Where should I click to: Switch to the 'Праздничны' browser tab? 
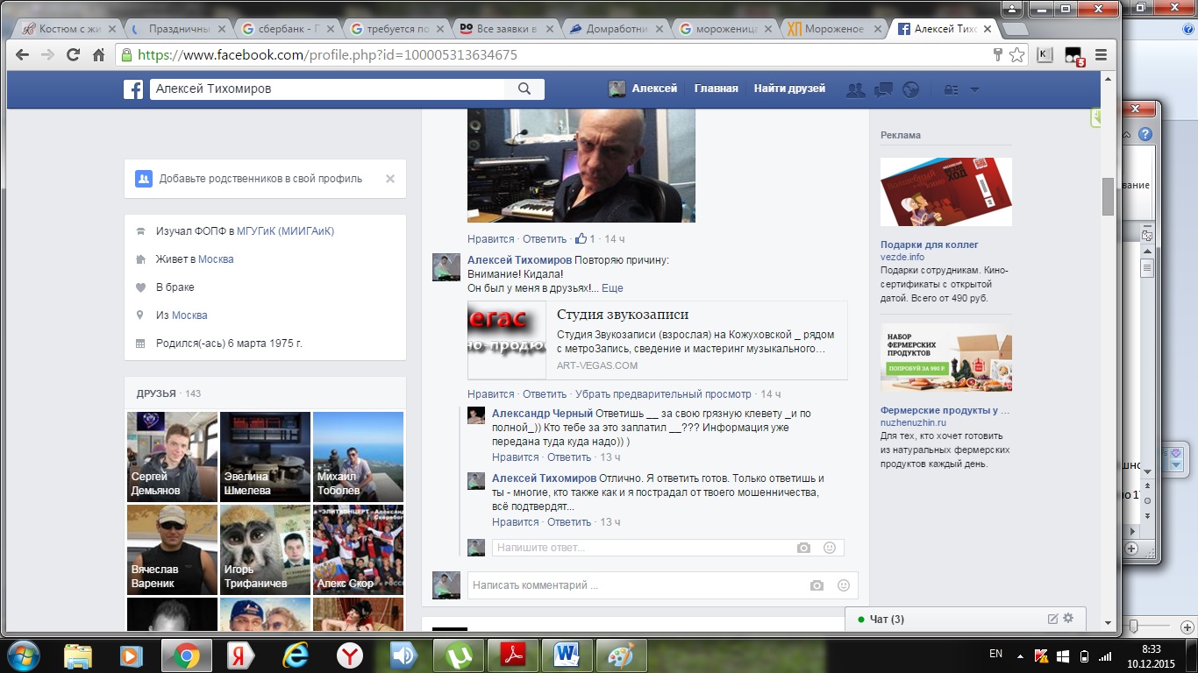pos(179,29)
